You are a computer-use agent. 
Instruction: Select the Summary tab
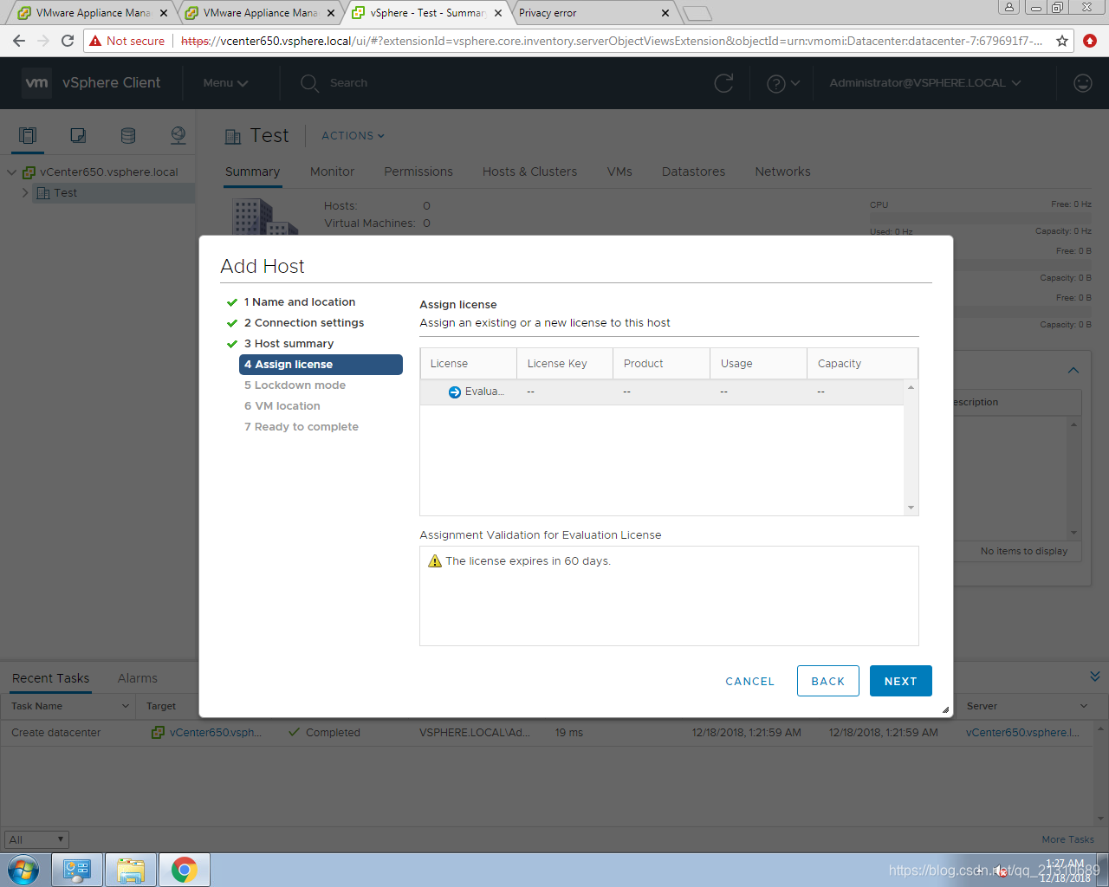coord(252,172)
